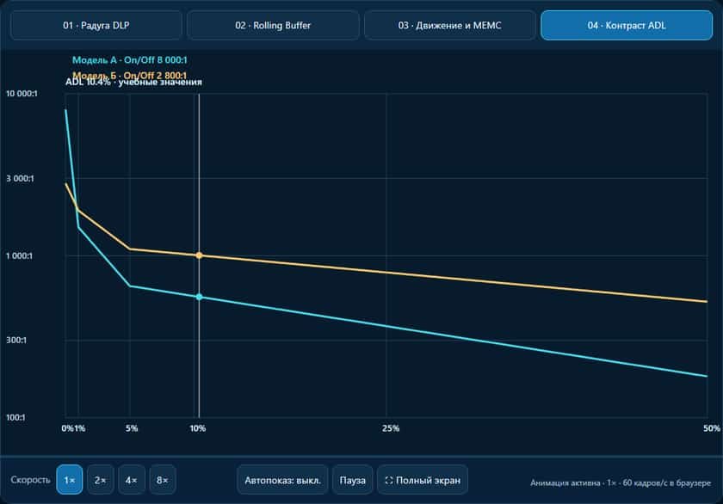Click the 5% axis tick label
The height and width of the screenshot is (504, 723).
132,428
